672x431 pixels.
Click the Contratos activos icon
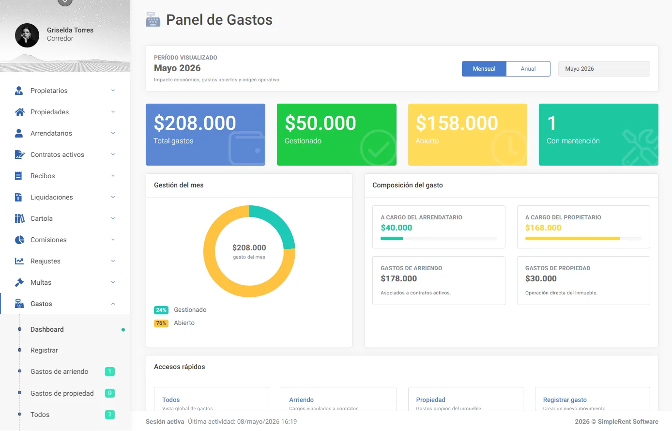click(19, 154)
